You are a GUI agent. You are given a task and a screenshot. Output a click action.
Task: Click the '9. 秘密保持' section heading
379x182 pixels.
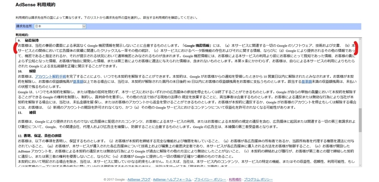[x=28, y=40]
